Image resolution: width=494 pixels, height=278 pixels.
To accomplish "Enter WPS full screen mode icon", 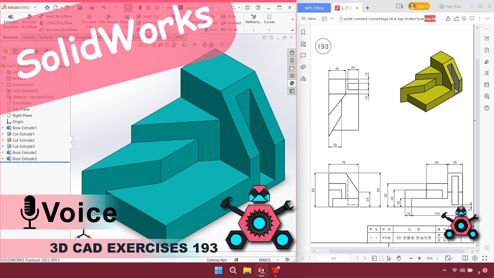I will [x=485, y=258].
